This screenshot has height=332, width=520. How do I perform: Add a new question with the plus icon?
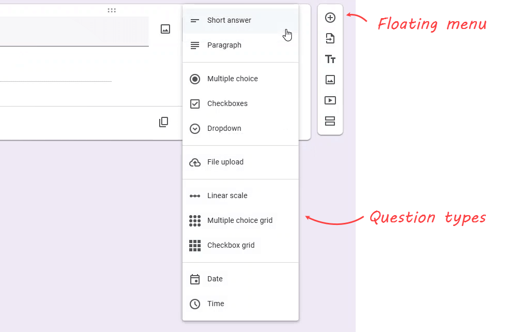click(x=330, y=17)
